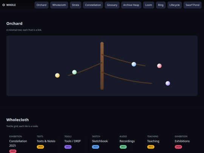This screenshot has width=204, height=153.
Task: Click the WHOLE brand text
Action: (11, 5)
